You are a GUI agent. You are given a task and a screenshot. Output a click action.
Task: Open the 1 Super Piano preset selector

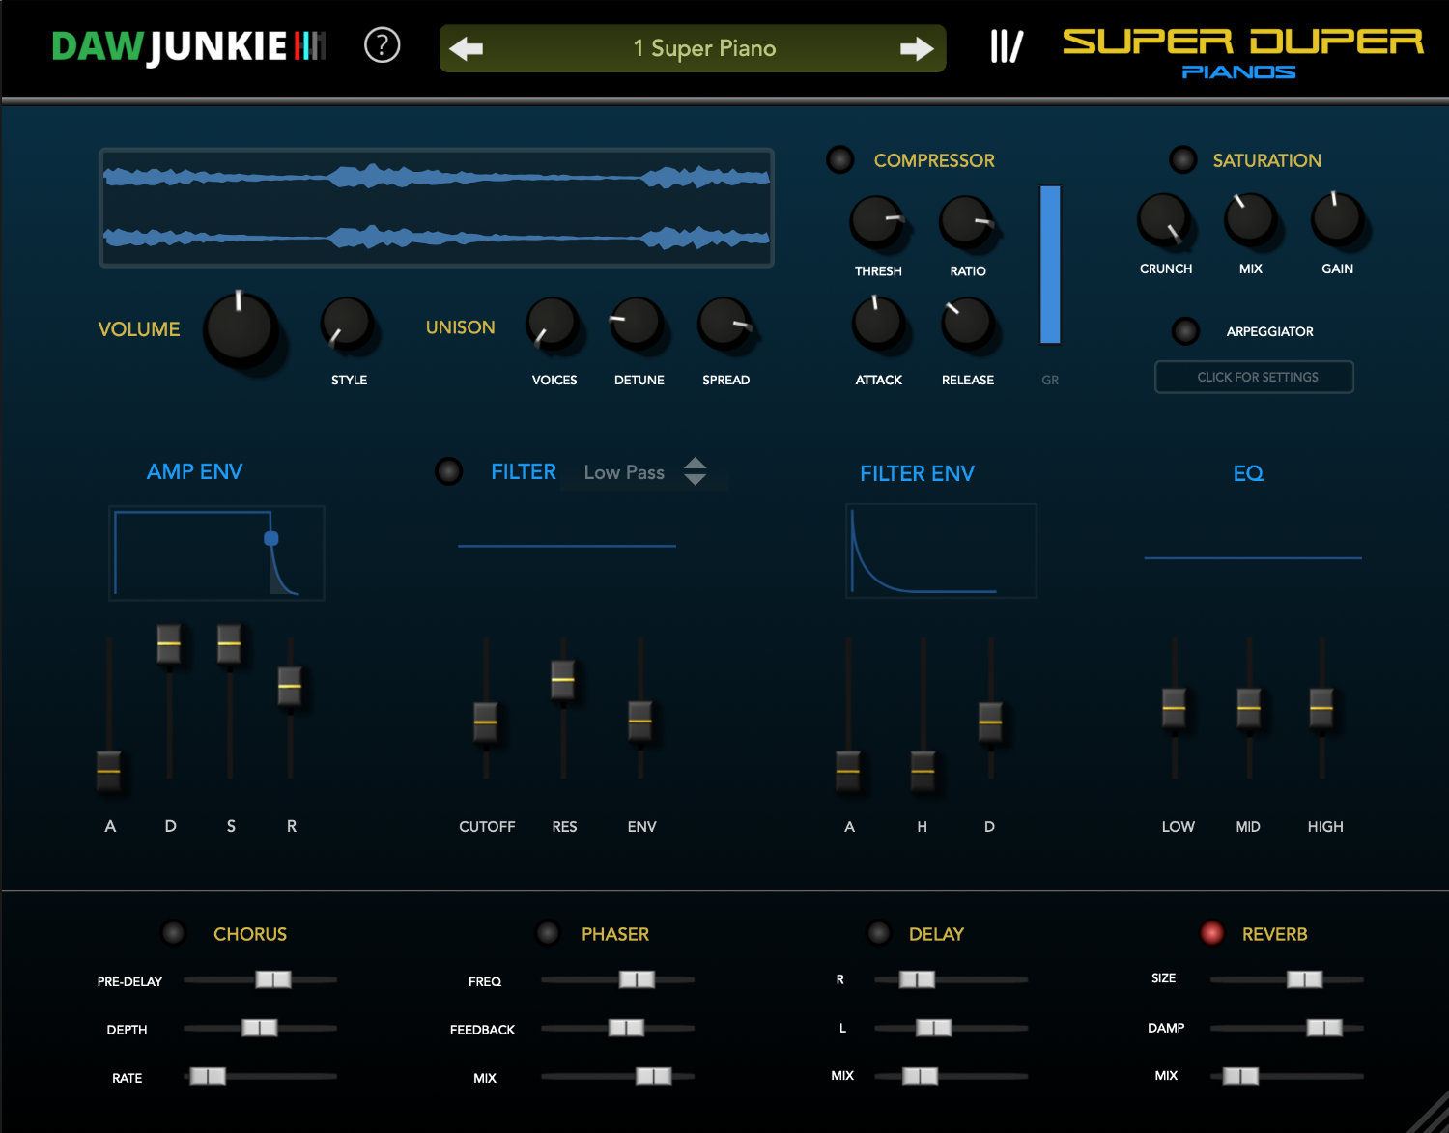click(x=693, y=48)
